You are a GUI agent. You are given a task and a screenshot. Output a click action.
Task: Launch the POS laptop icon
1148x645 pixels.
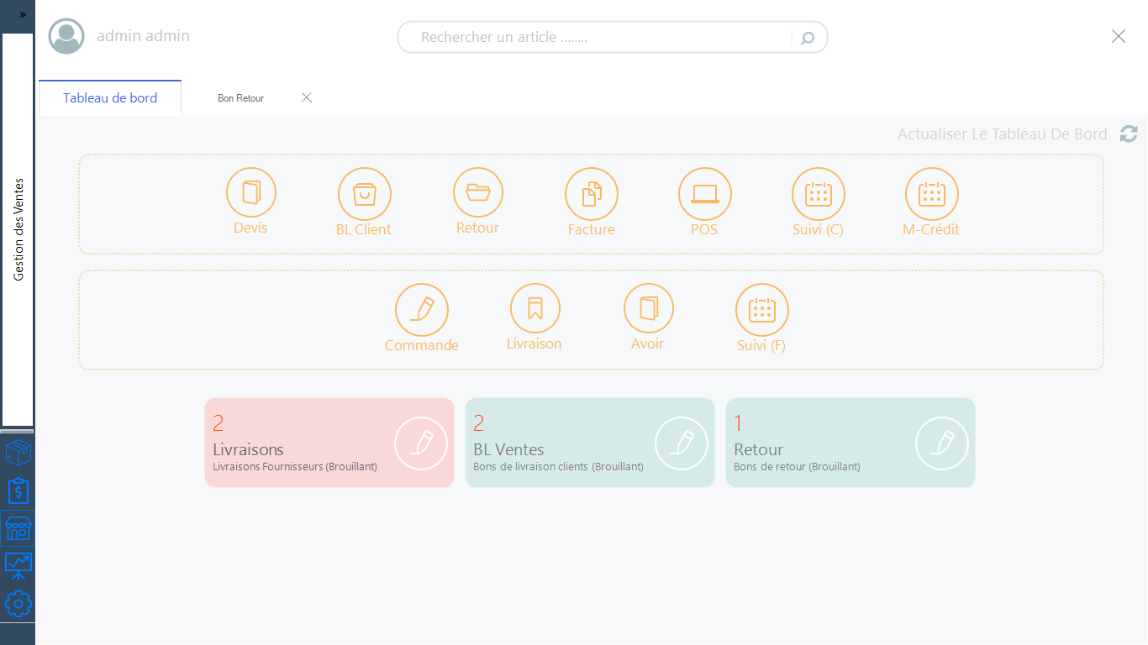tap(704, 194)
